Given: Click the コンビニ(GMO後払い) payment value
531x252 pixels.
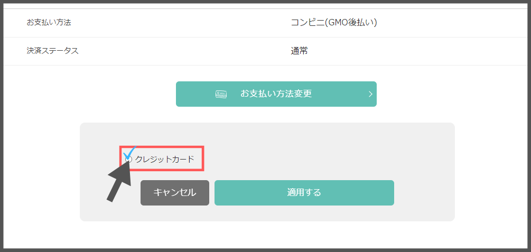Looking at the screenshot, I should pyautogui.click(x=334, y=23).
